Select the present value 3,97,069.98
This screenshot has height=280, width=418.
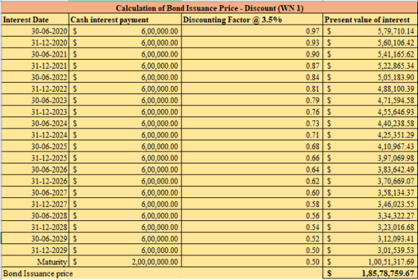pos(370,158)
